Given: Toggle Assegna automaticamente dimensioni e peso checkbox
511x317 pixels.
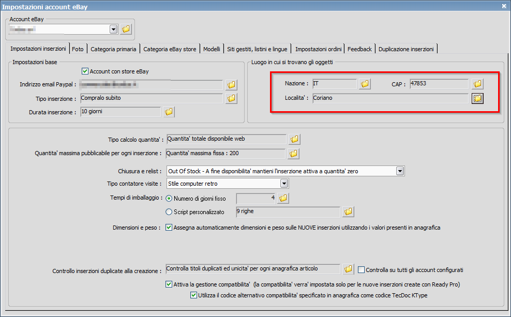Looking at the screenshot, I should (169, 228).
